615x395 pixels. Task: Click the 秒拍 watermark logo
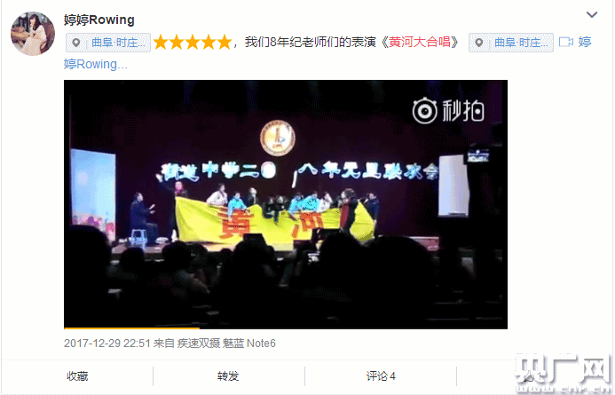click(448, 111)
